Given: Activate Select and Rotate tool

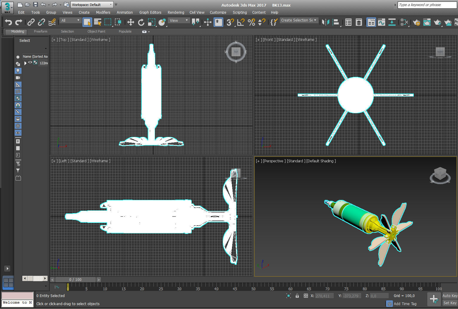Looking at the screenshot, I should pos(141,22).
